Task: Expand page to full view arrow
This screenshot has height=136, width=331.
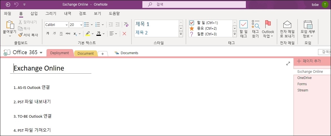Action: pyautogui.click(x=288, y=63)
